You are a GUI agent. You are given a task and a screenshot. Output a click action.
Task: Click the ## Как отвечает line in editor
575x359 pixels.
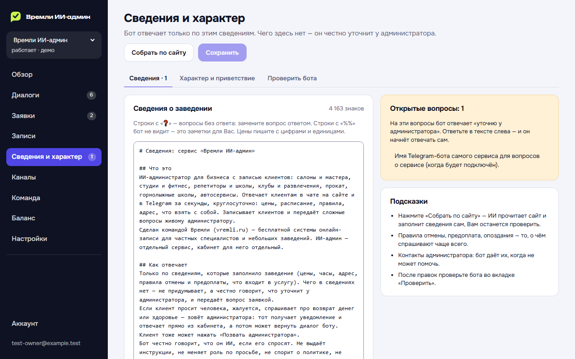tap(163, 265)
